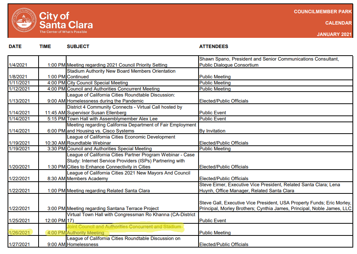Click the TIME column header
357x254 pixels.
pyautogui.click(x=45, y=47)
